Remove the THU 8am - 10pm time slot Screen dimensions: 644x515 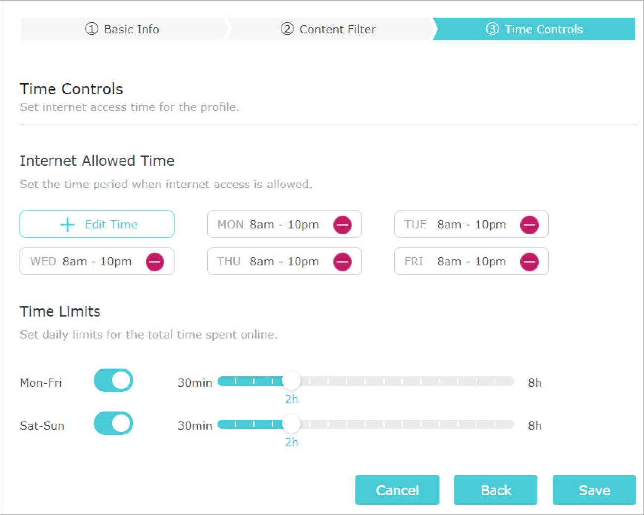pos(342,262)
